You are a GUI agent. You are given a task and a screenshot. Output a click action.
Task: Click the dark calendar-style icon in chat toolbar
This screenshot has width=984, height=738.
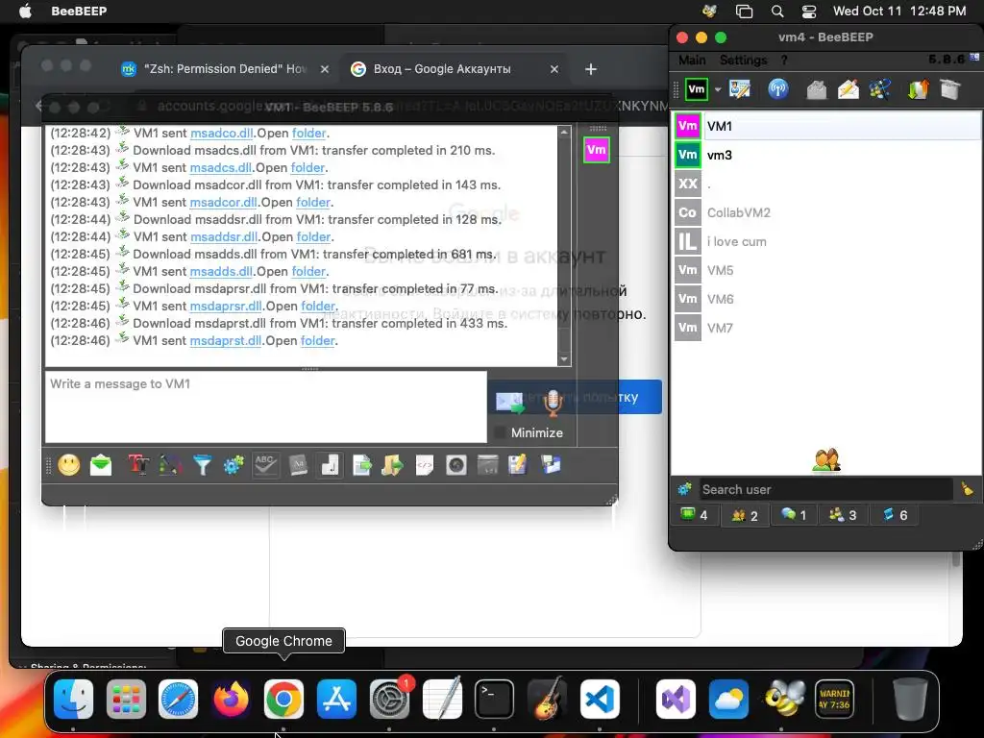click(x=487, y=465)
